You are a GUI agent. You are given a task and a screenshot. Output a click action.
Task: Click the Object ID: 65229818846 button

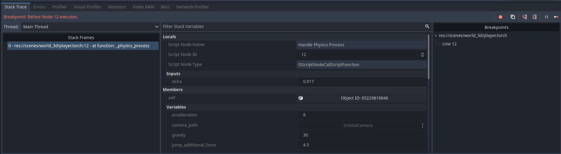click(364, 98)
